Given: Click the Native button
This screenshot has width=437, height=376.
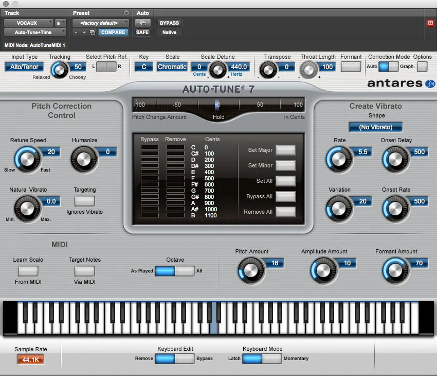Looking at the screenshot, I should point(170,32).
